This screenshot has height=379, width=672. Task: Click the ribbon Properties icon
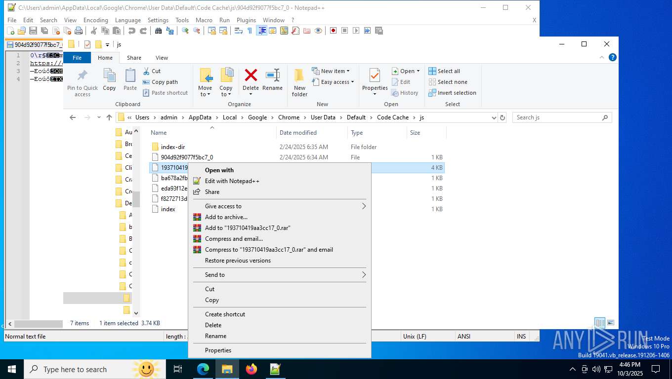pos(375,76)
